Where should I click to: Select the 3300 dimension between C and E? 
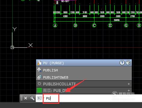pos(102,16)
